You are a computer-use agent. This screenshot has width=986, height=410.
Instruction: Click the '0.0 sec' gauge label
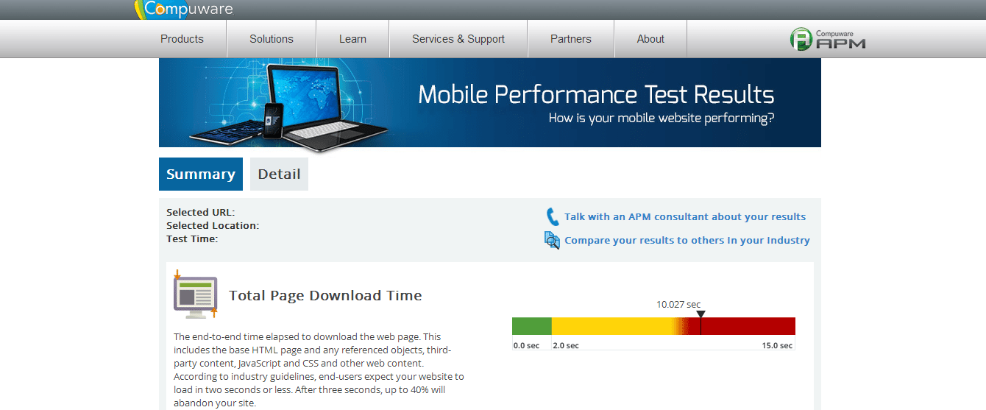coord(526,345)
